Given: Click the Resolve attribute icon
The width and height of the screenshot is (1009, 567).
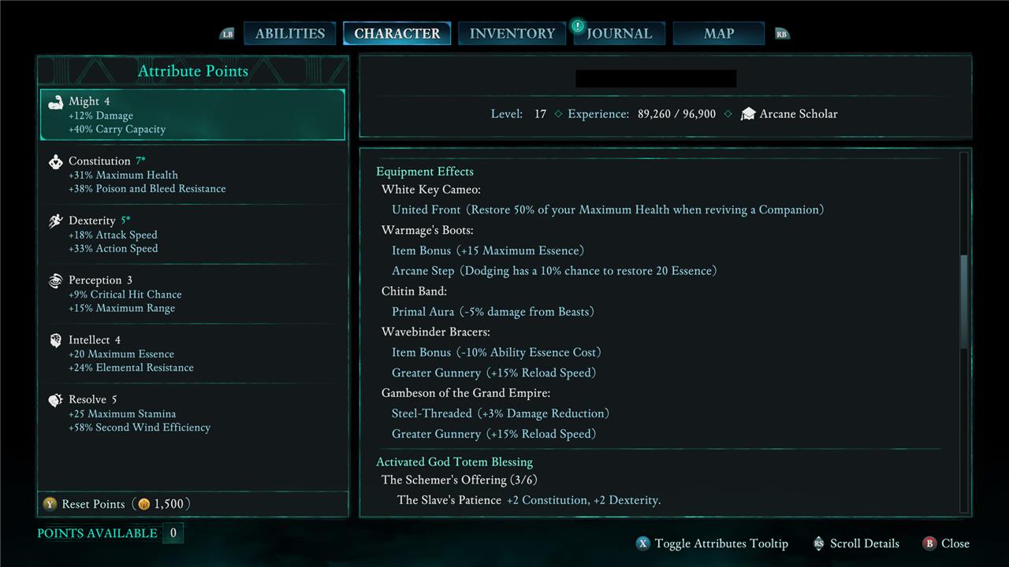Looking at the screenshot, I should [55, 401].
